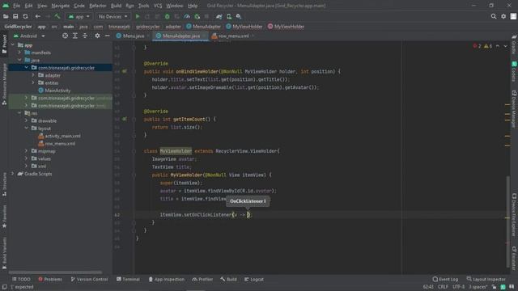The height and width of the screenshot is (291, 518).
Task: Select activity_main.xml in project tree
Action: [62, 136]
